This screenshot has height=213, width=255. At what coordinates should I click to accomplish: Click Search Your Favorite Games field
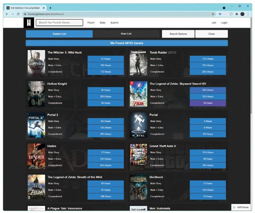[59, 23]
